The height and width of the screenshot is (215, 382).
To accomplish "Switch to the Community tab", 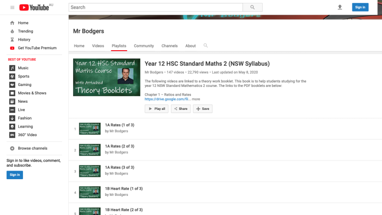I will click(x=144, y=46).
